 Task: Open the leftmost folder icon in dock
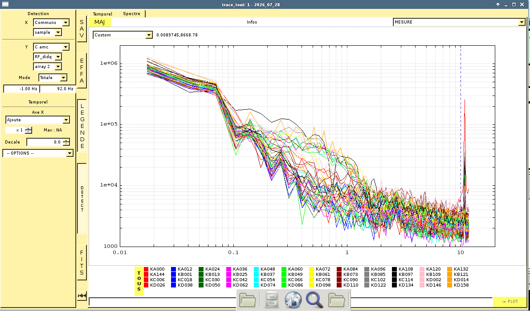pyautogui.click(x=248, y=299)
